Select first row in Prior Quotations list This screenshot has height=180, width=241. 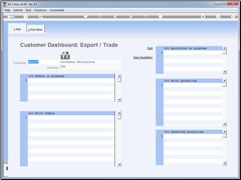coord(193,85)
